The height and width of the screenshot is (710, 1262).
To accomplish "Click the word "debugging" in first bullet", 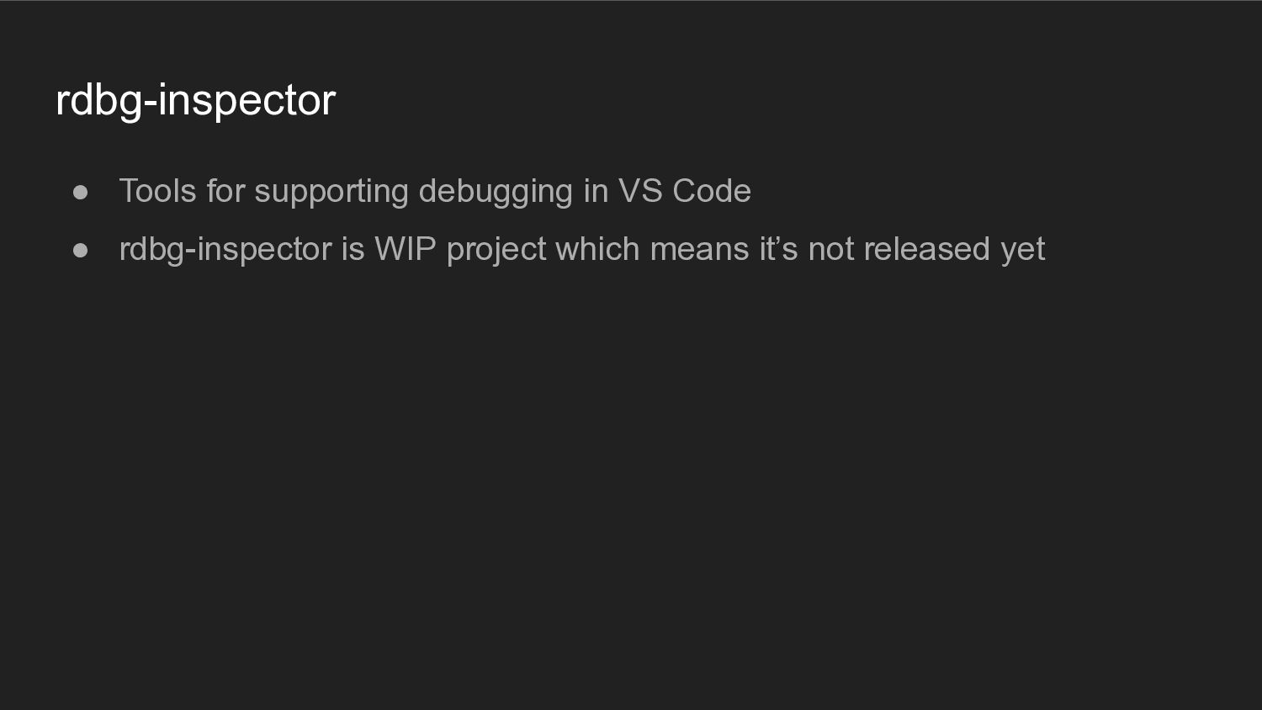I will click(496, 193).
